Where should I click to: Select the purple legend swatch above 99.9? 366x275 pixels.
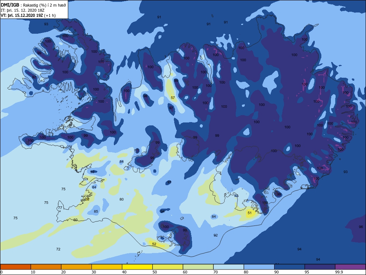click(351, 267)
